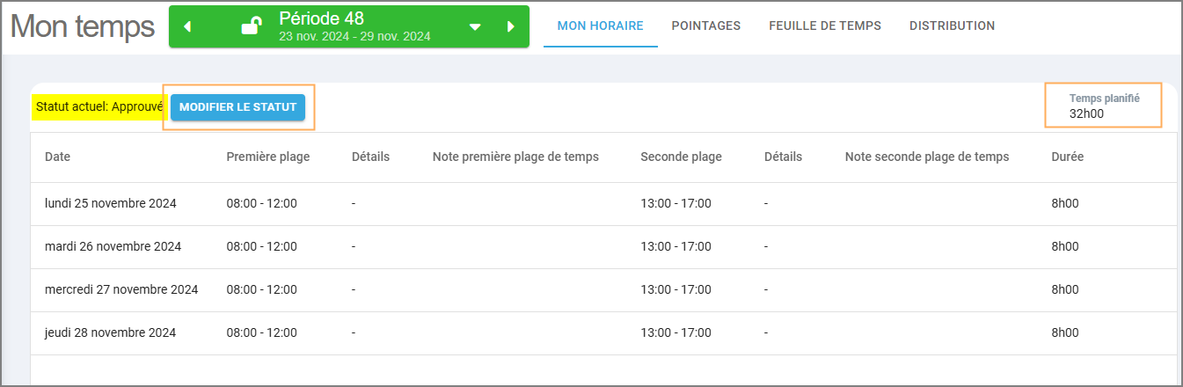The image size is (1183, 387).
Task: Click the Seconde plage column header
Action: [x=681, y=157]
